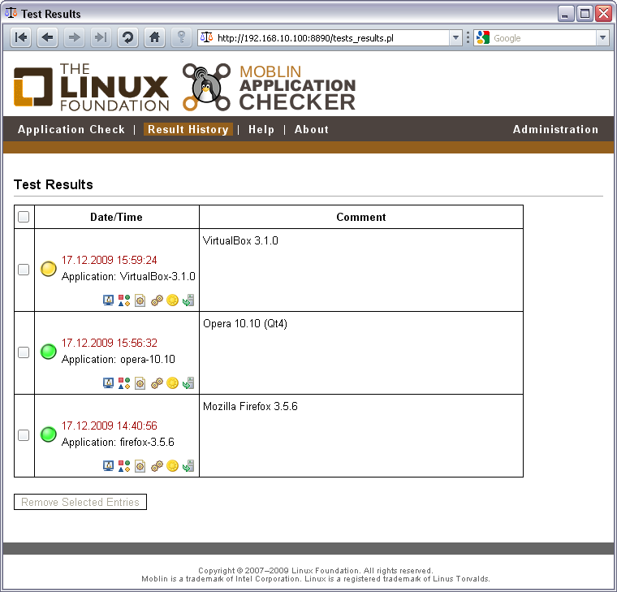Toggle the select-all checkbox in table header
Image resolution: width=617 pixels, height=592 pixels.
click(24, 217)
